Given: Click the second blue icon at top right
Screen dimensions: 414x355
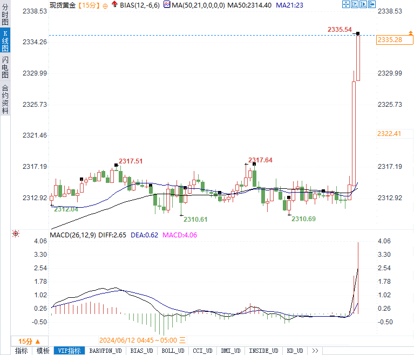Looking at the screenshot, I should tap(356, 5).
